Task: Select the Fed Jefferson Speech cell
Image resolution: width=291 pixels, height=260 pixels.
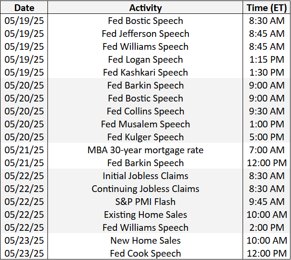Action: click(x=145, y=34)
